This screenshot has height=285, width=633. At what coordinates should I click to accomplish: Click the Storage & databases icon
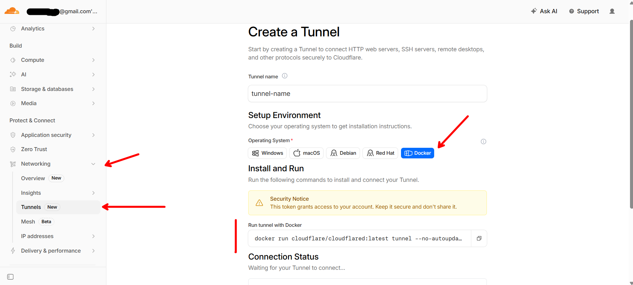pos(13,89)
